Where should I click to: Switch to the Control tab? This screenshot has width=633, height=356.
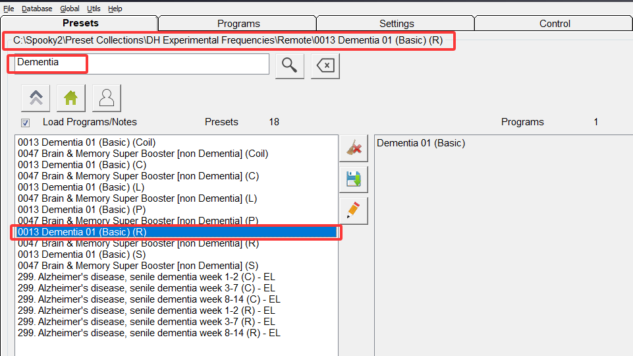[x=554, y=23]
